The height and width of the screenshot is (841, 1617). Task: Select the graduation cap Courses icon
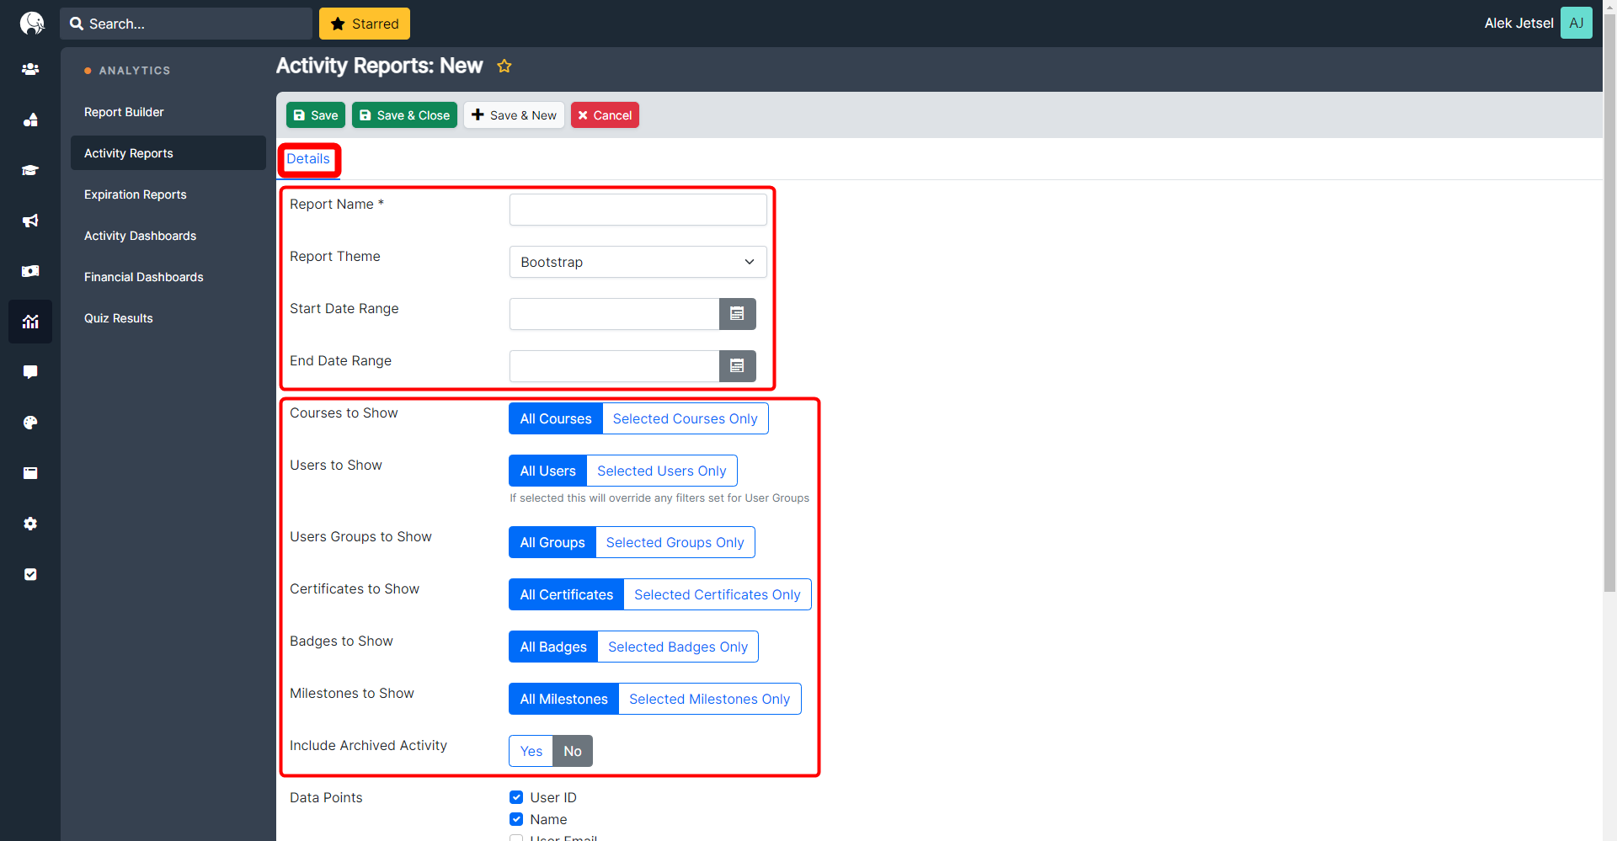[x=30, y=170]
